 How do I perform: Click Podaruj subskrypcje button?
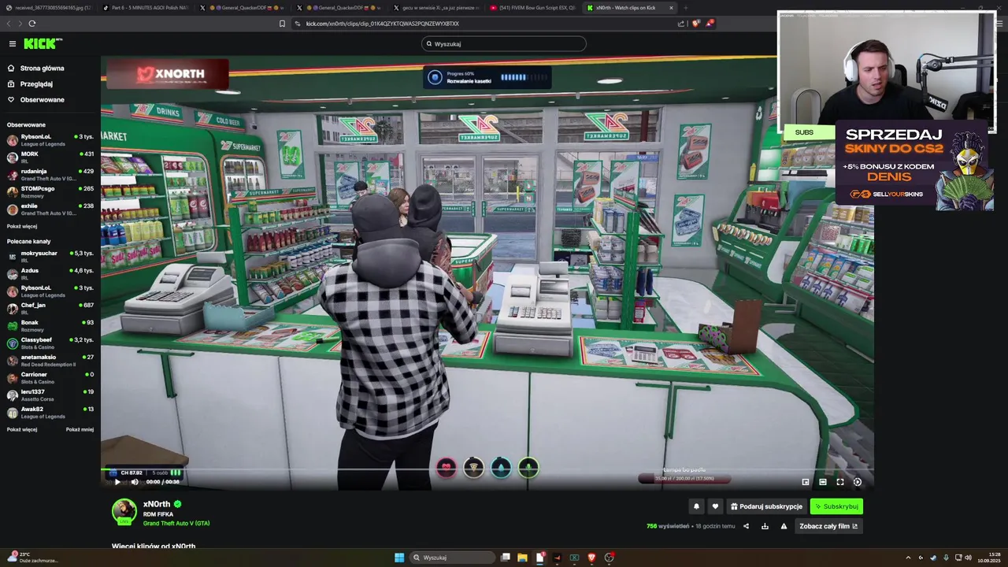(766, 506)
